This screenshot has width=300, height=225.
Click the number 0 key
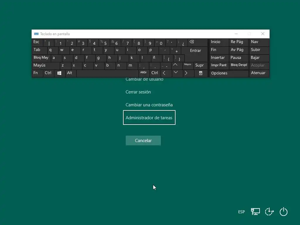(160, 42)
